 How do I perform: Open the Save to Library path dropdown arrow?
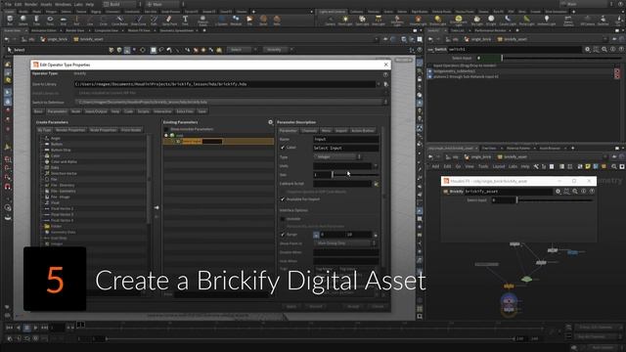click(x=379, y=84)
